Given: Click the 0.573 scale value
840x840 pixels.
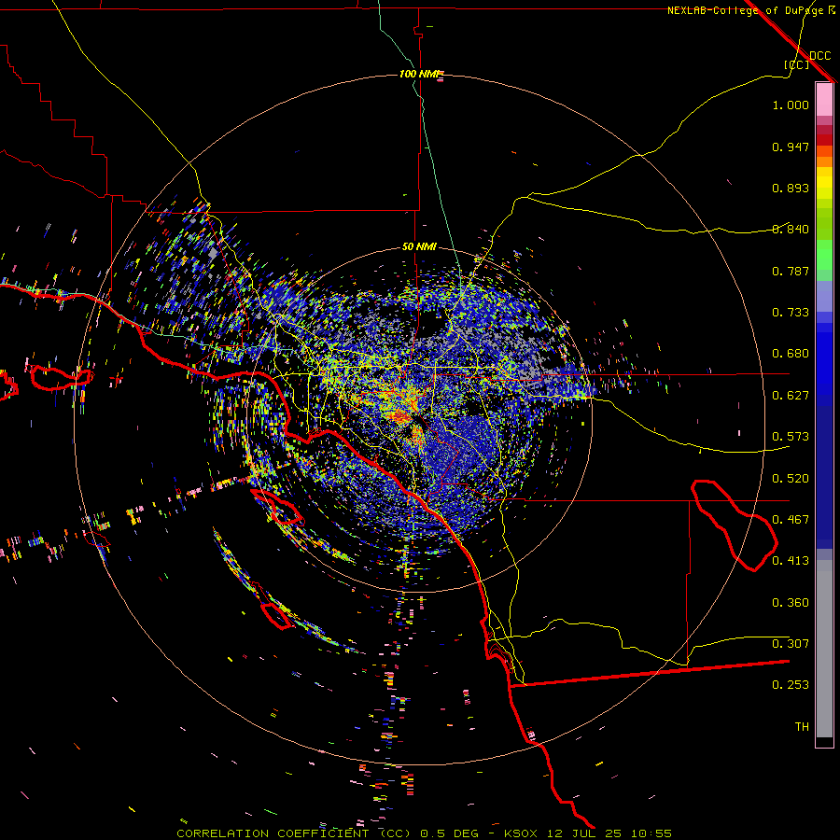Looking at the screenshot, I should (791, 437).
